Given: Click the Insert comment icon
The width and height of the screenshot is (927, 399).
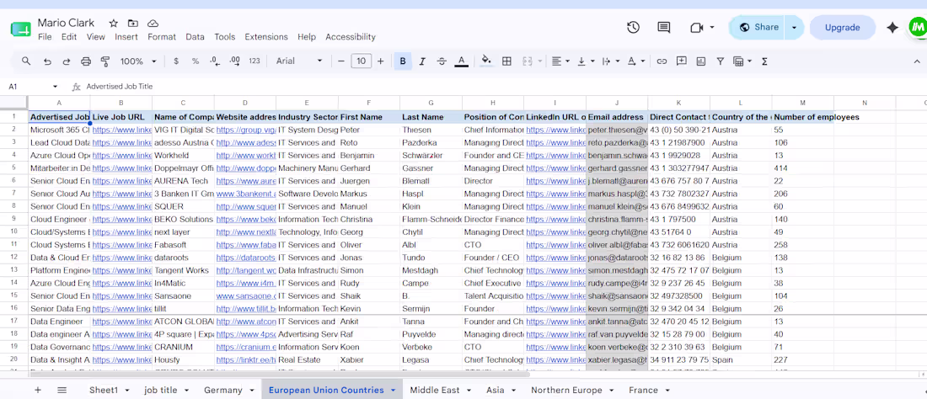Looking at the screenshot, I should 682,61.
